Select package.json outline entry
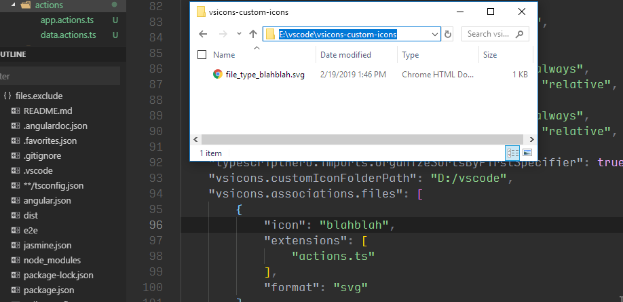Image resolution: width=623 pixels, height=302 pixels. click(x=49, y=290)
